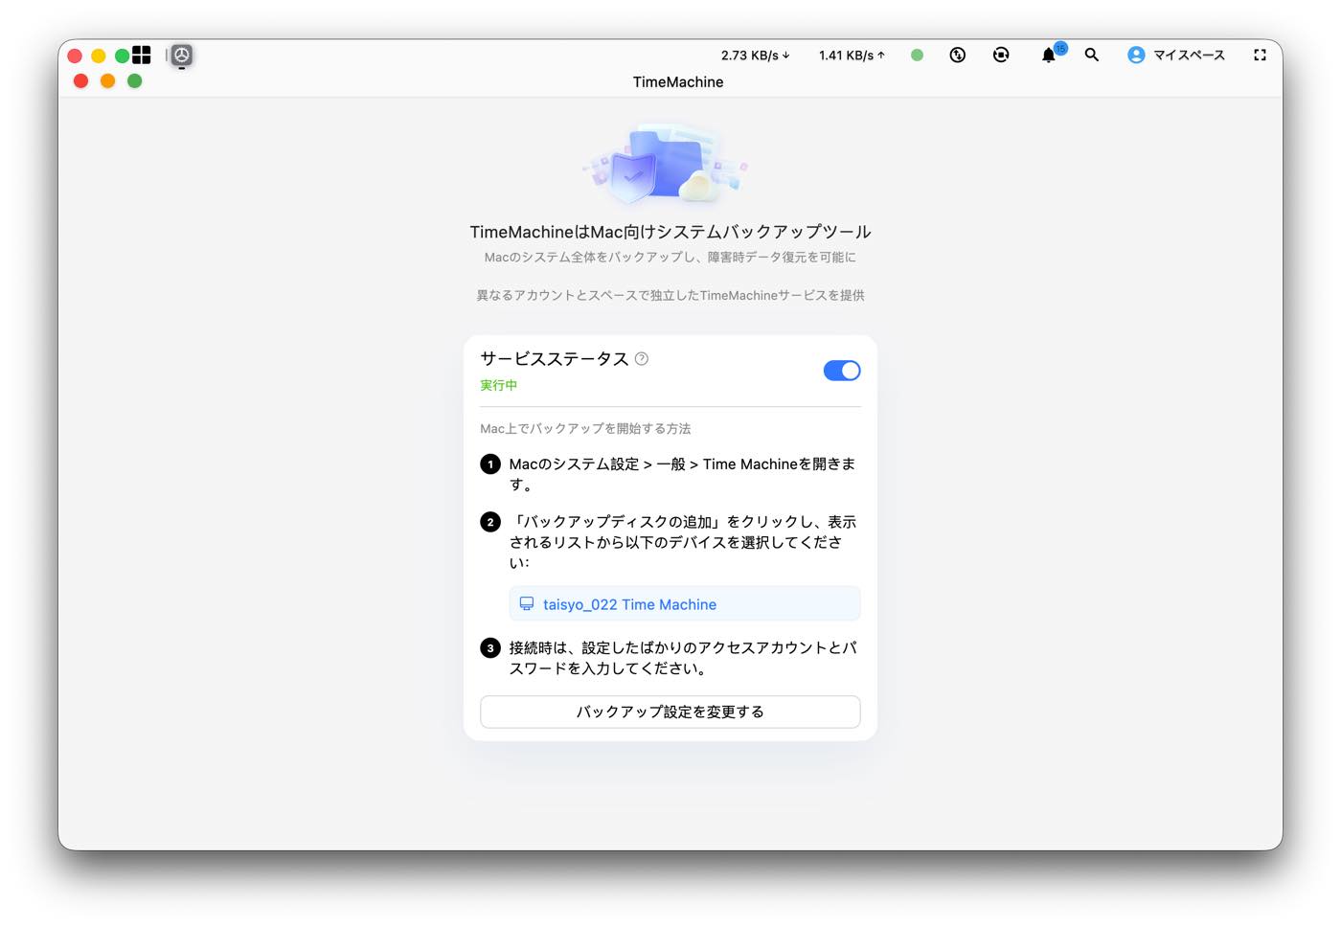The width and height of the screenshot is (1341, 927).
Task: Click the green status indicator dot
Action: pos(917,56)
